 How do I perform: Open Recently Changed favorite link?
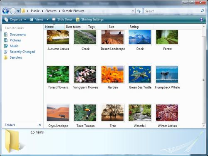click(22, 52)
